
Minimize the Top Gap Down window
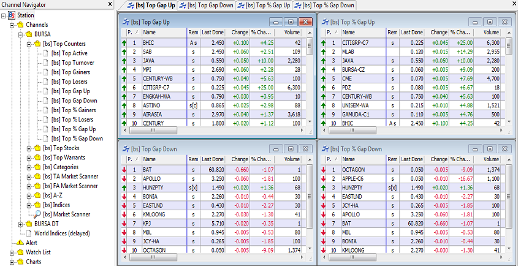click(276, 149)
